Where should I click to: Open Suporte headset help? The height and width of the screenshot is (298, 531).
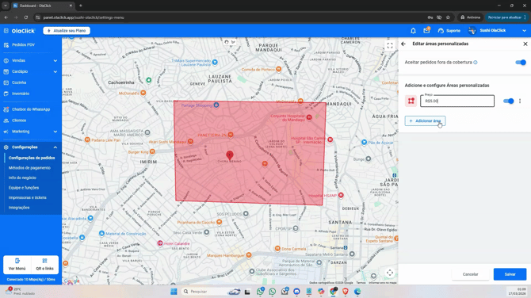pyautogui.click(x=449, y=31)
